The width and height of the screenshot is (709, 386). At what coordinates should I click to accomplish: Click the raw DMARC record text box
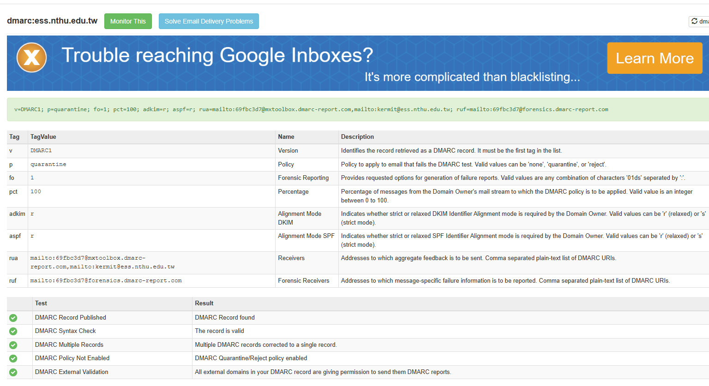coord(311,109)
